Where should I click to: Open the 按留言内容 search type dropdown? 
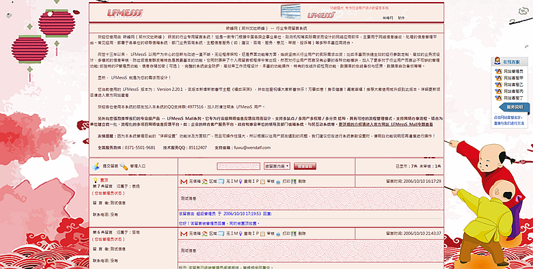pos(277,166)
